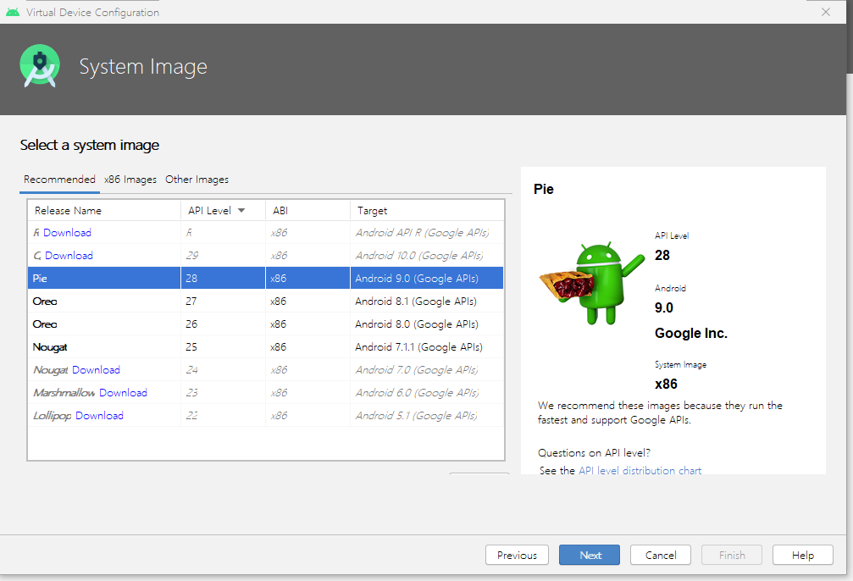Open the API level distribution chart link
This screenshot has height=581, width=853.
pyautogui.click(x=640, y=470)
